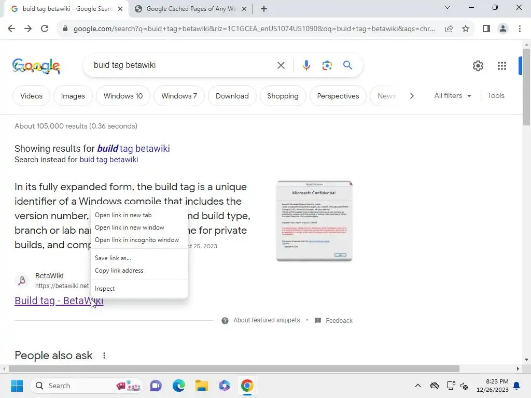Reload the current page
This screenshot has width=531, height=398.
point(45,29)
